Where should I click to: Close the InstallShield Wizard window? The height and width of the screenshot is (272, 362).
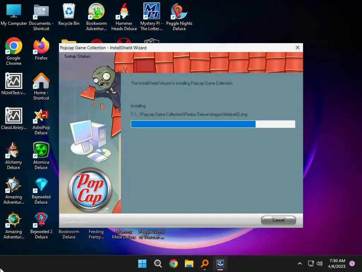point(298,47)
